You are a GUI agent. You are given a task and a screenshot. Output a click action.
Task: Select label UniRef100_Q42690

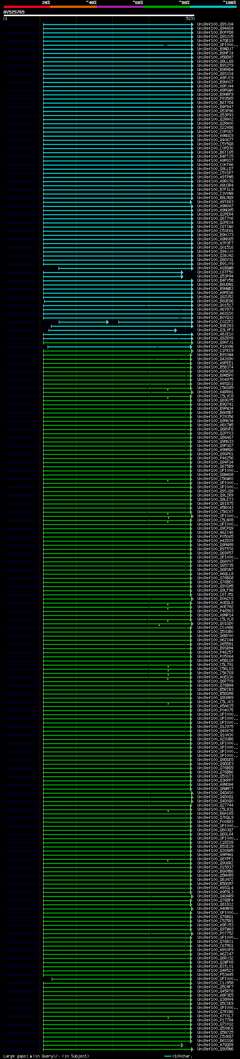point(215,359)
